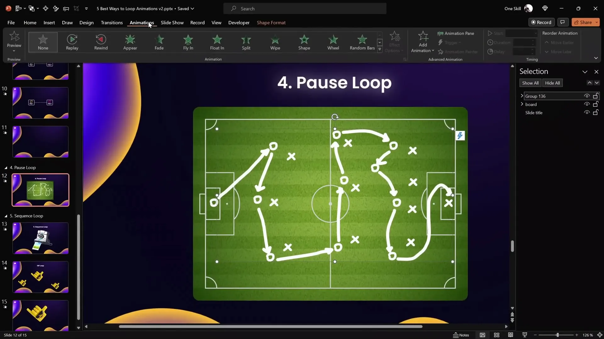
Task: Start Slide Show from status bar
Action: click(x=525, y=335)
